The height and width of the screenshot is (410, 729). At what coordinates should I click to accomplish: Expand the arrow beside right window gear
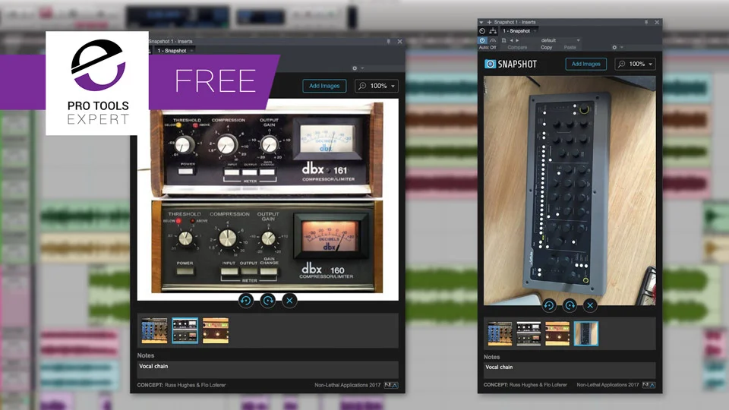(622, 47)
